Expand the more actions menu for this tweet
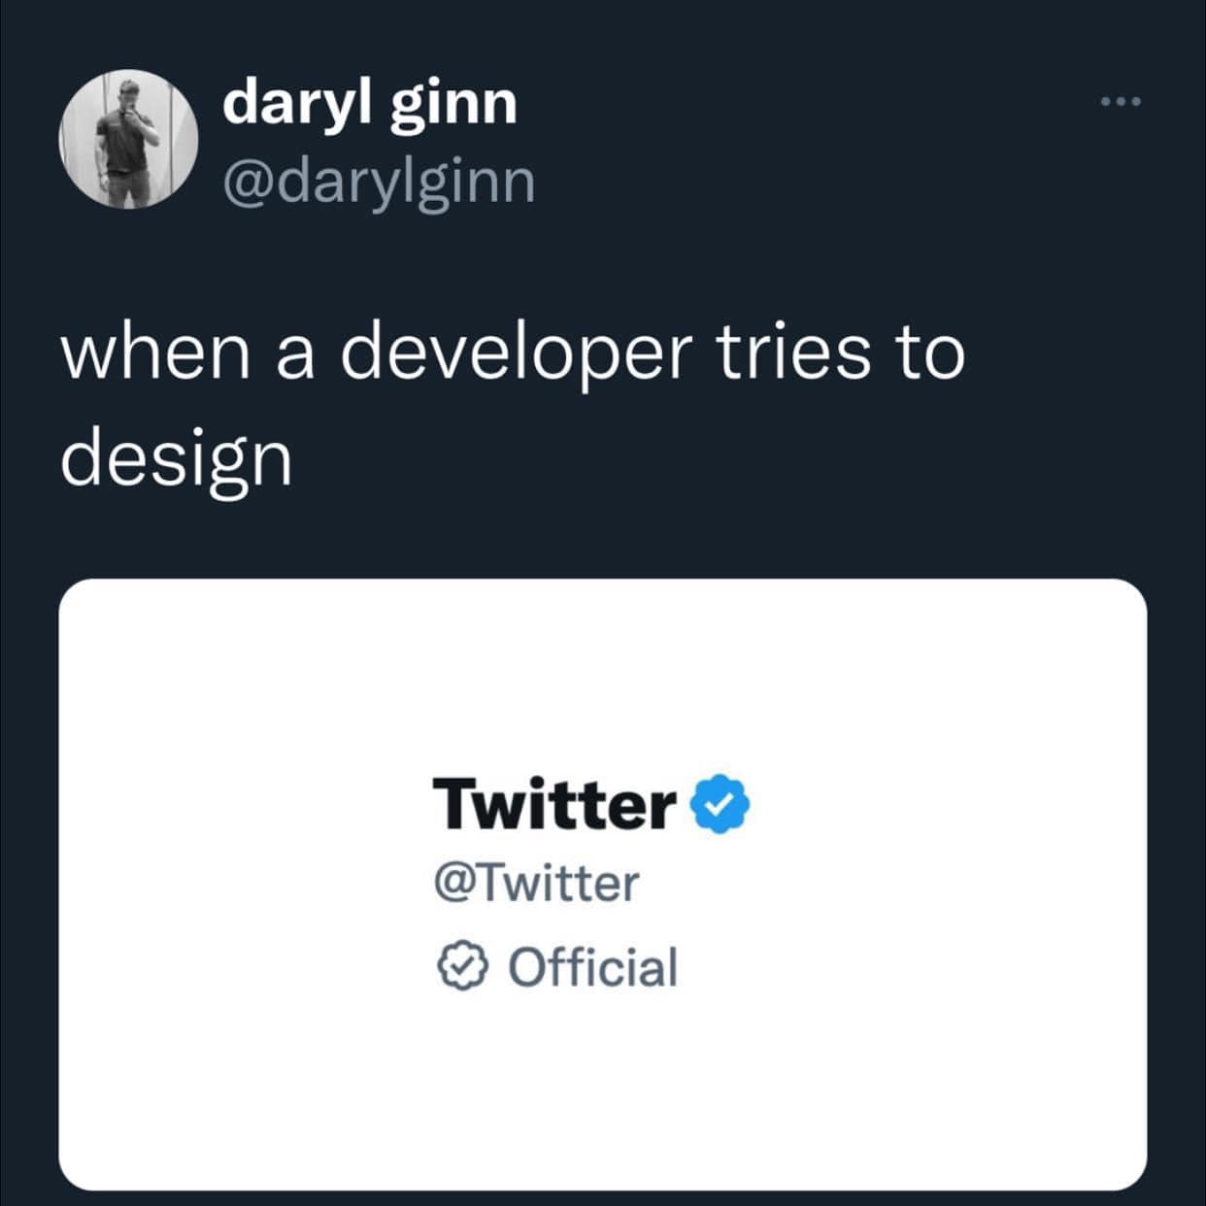The height and width of the screenshot is (1206, 1206). pos(1118,100)
